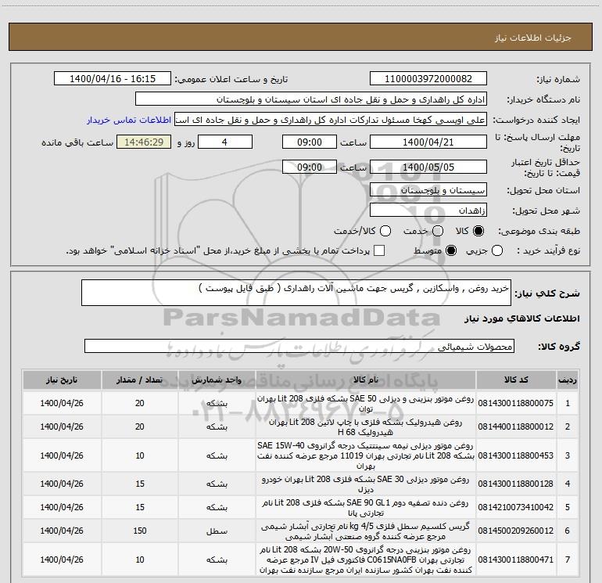This screenshot has height=583, width=602.
Task: Click the تاریخ نیاز column header
Action: pos(62,380)
